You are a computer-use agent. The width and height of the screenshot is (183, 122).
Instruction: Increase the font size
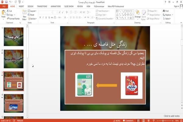click(x=60, y=12)
